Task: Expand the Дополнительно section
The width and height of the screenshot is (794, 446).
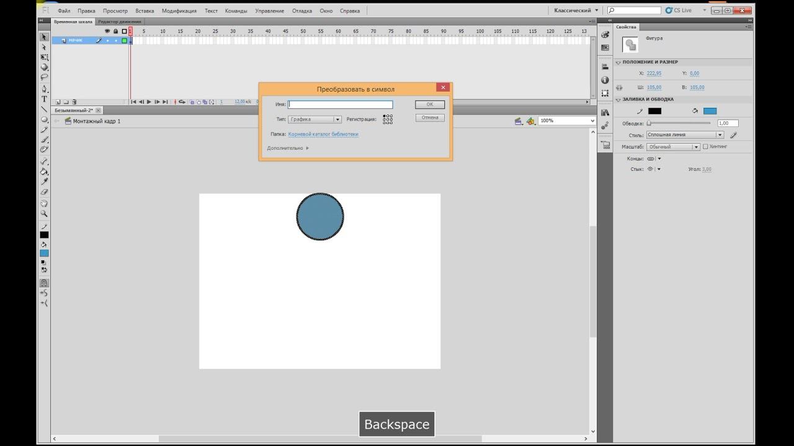Action: tap(287, 148)
